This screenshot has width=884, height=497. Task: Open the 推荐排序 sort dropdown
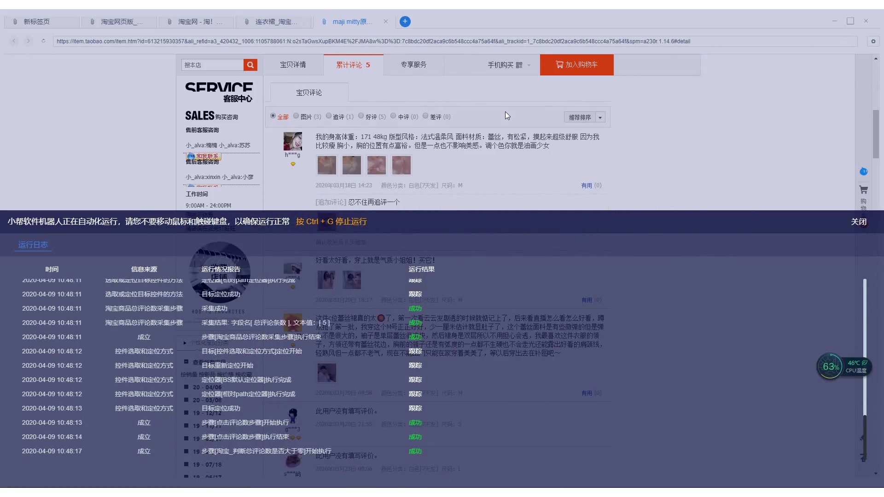point(584,117)
